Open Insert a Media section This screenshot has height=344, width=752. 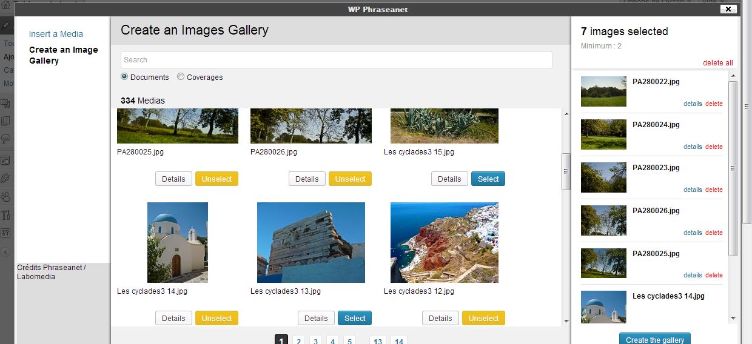point(56,34)
